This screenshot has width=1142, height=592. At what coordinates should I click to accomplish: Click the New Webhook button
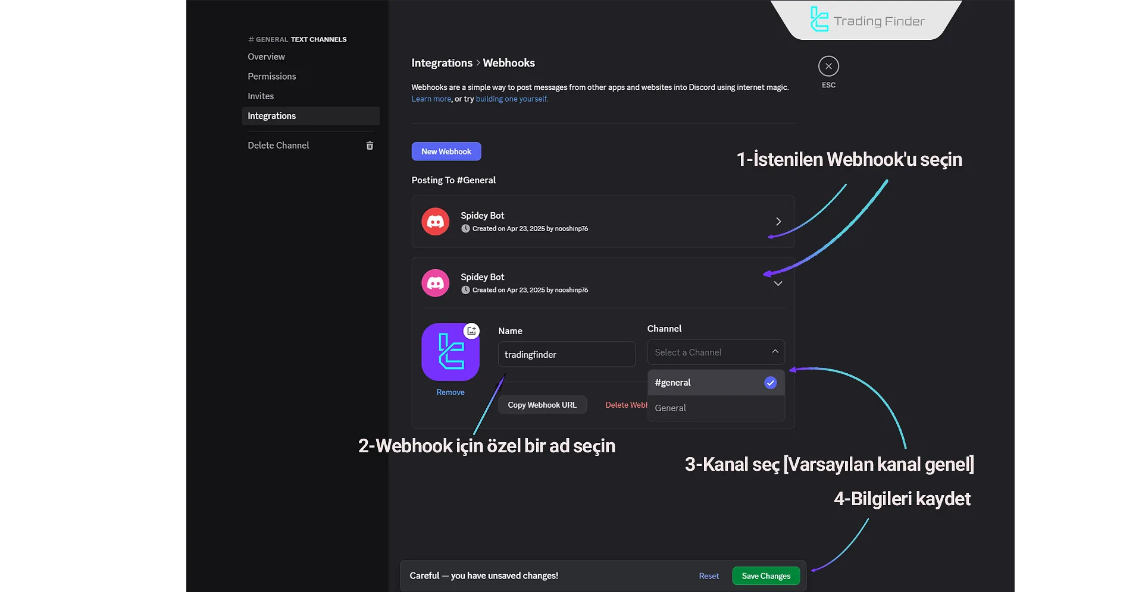pyautogui.click(x=446, y=152)
